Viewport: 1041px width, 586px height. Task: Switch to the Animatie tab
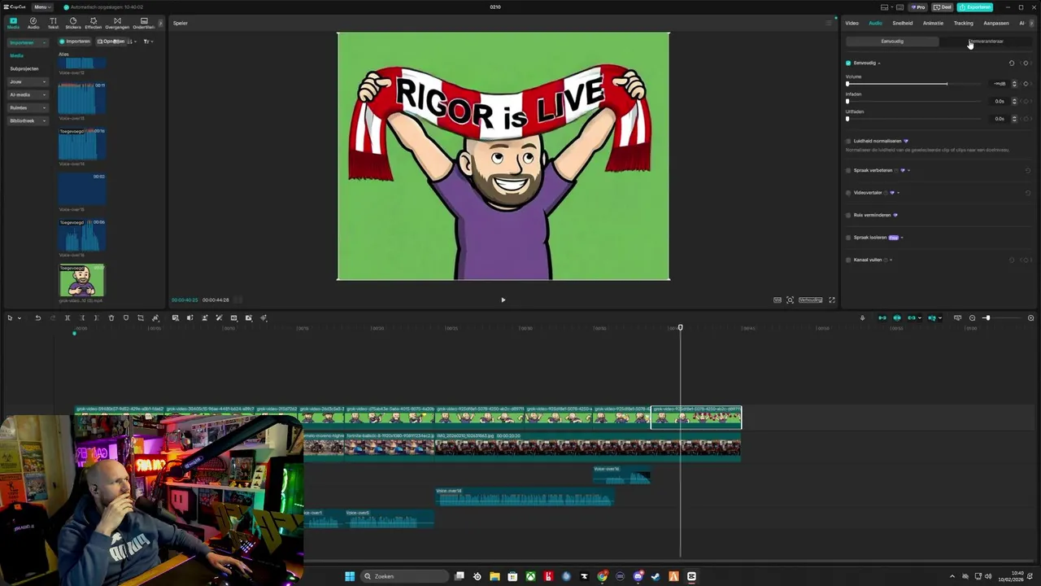click(x=933, y=23)
